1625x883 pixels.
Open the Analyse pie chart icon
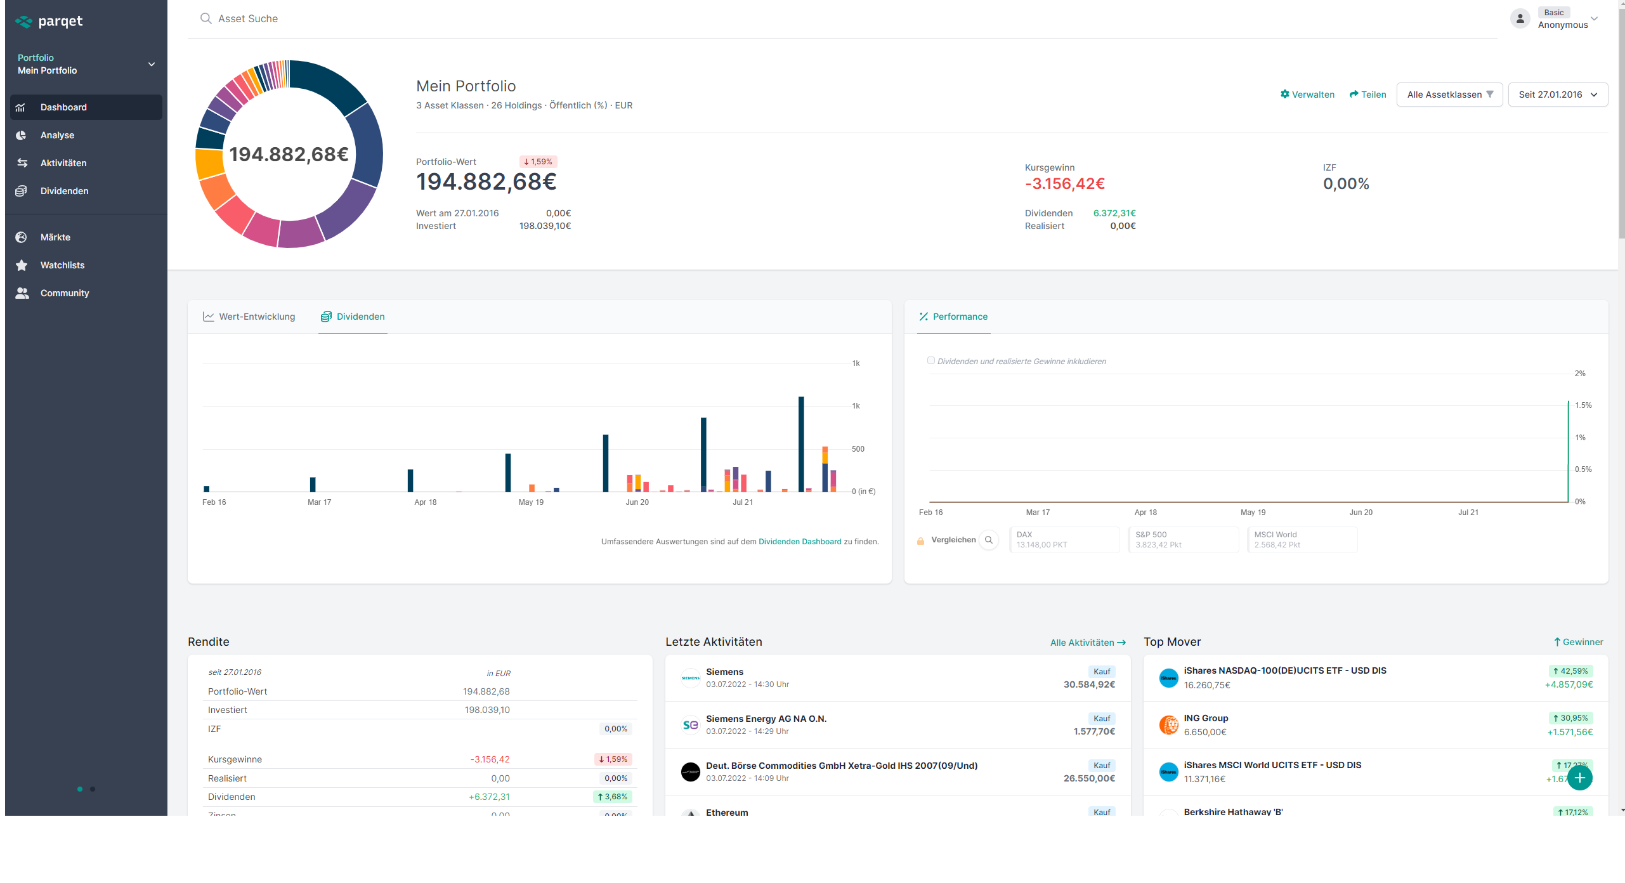coord(22,135)
